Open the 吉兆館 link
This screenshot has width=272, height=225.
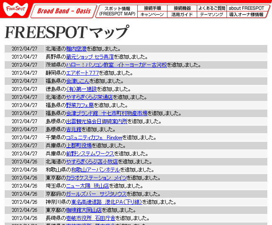pos(74,129)
